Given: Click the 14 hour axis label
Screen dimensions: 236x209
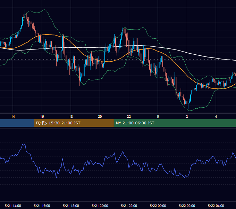Looking at the screenshot, I should [13, 117].
